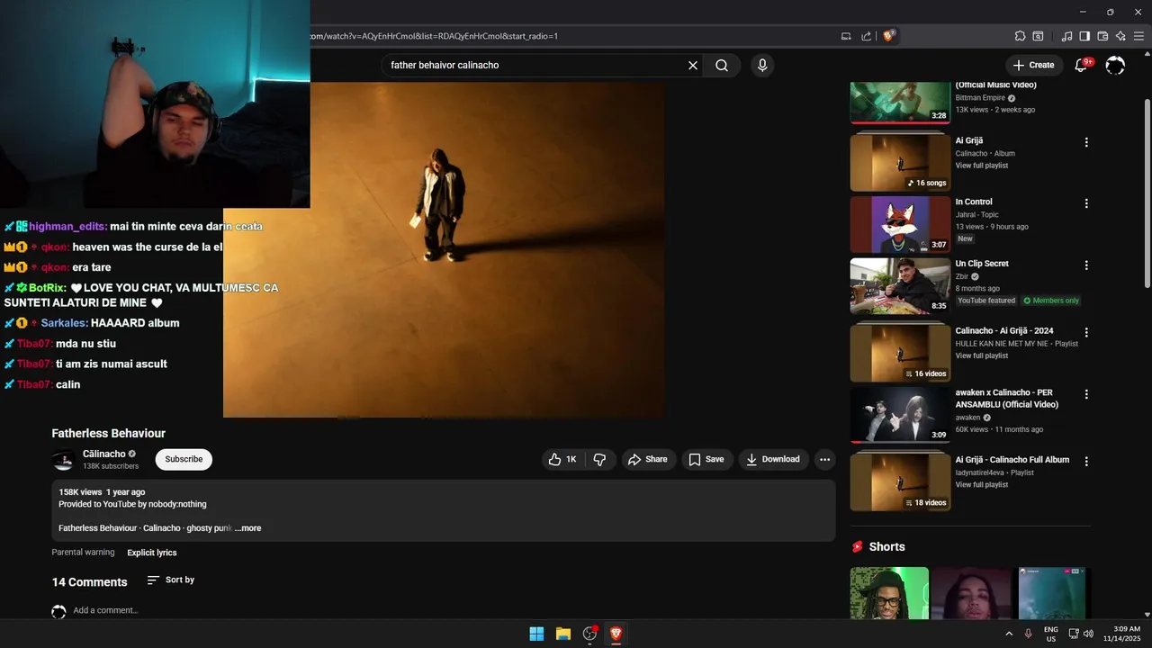The image size is (1152, 648).
Task: Open the YouTube account avatar menu
Action: coord(1115,65)
